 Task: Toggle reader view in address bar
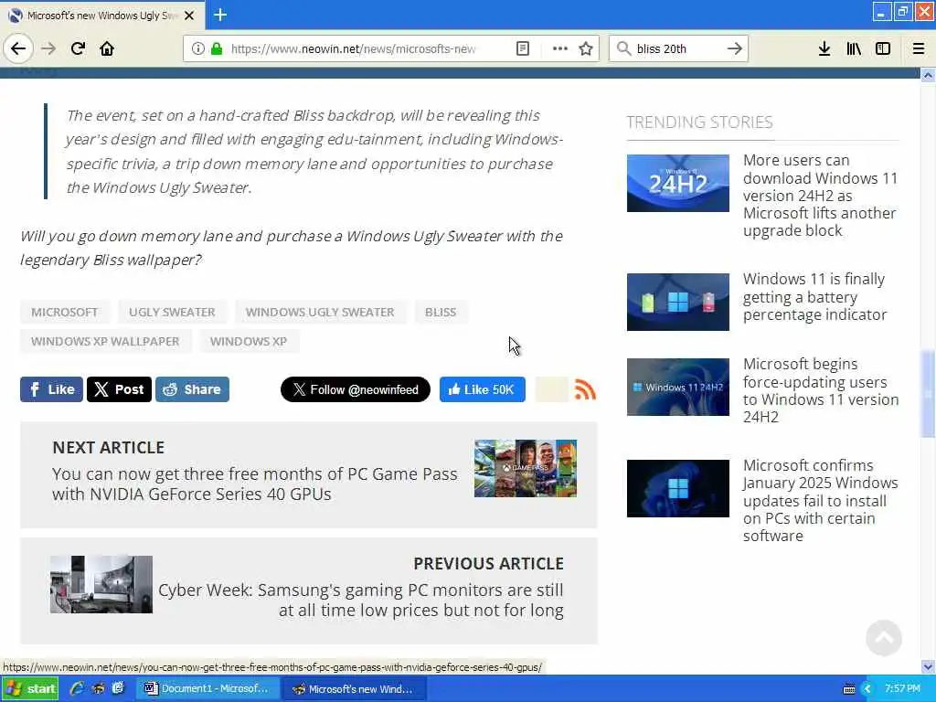point(522,48)
